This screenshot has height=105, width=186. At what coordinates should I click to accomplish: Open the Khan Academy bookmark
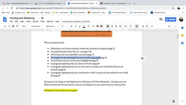pos(78,13)
